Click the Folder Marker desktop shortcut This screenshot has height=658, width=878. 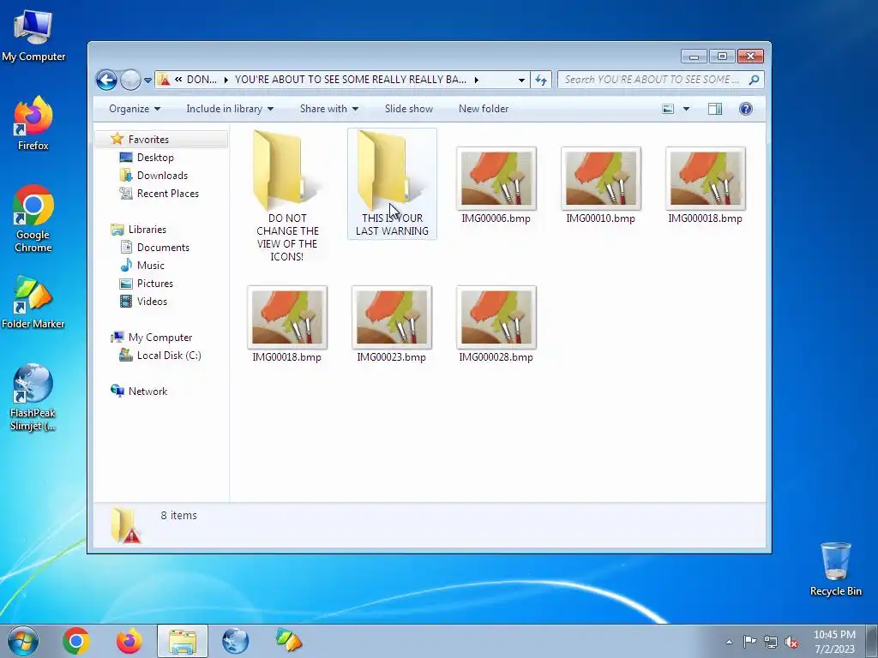tap(33, 302)
